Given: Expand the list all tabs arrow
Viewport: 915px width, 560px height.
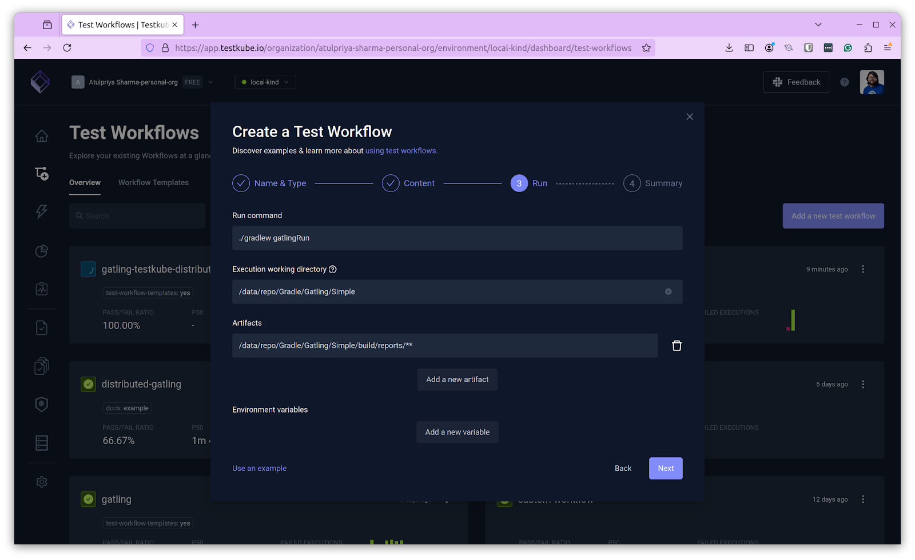Looking at the screenshot, I should (818, 25).
